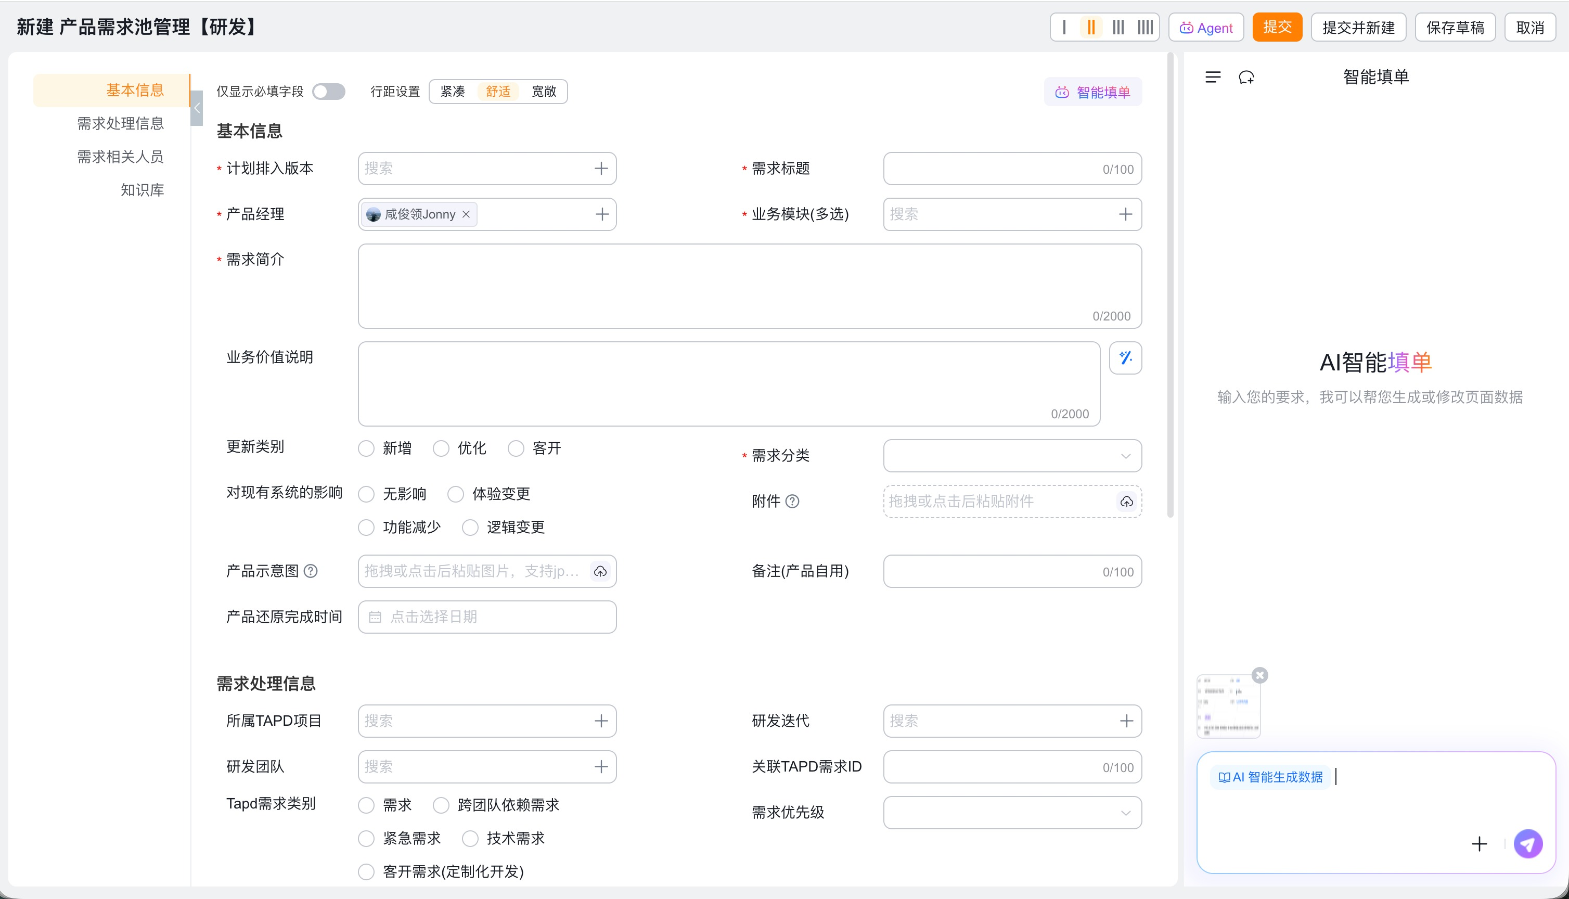Viewport: 1569px width, 899px height.
Task: Remove 咸俊领Jonny tag with its X icon
Action: pyautogui.click(x=466, y=214)
